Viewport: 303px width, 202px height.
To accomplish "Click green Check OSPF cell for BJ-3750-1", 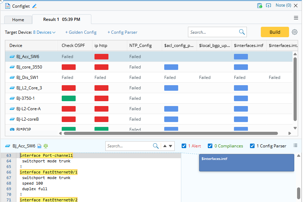I will coord(69,98).
